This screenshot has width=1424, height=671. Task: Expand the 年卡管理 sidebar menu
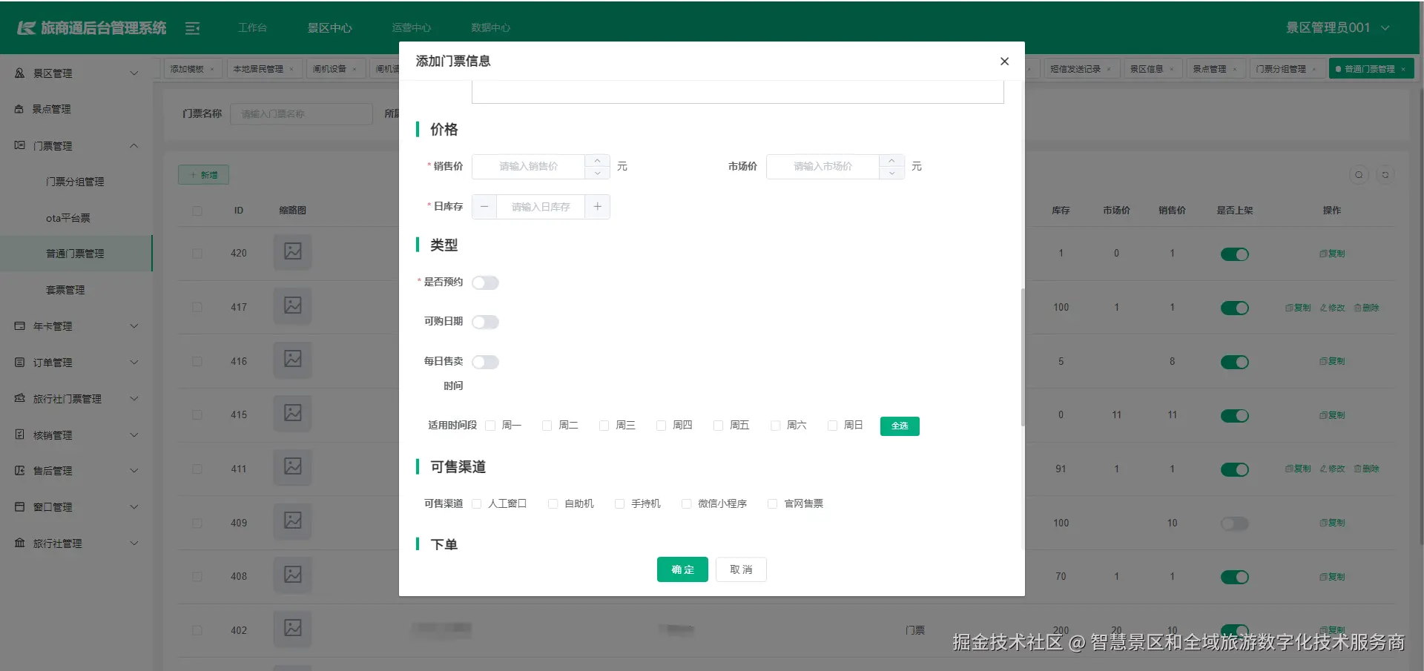point(76,326)
